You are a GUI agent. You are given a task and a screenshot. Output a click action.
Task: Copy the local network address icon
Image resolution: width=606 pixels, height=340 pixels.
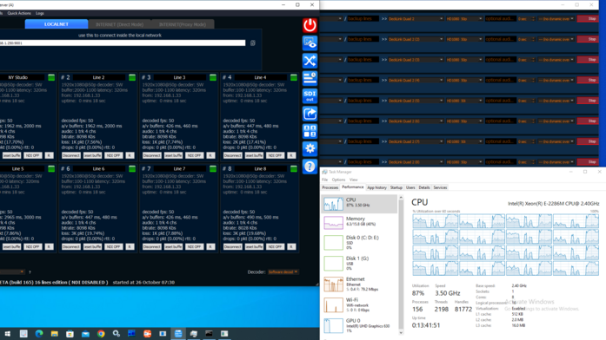point(253,42)
